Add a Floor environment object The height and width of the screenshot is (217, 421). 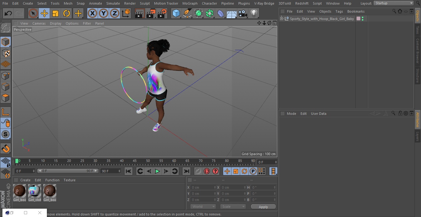(x=232, y=13)
